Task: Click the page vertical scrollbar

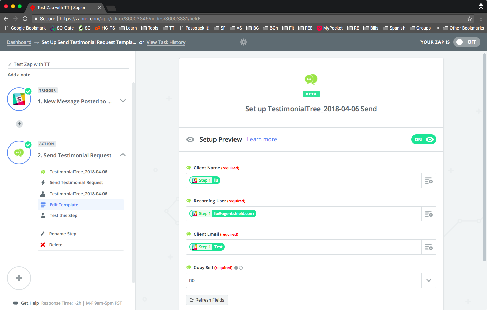Action: click(485, 158)
